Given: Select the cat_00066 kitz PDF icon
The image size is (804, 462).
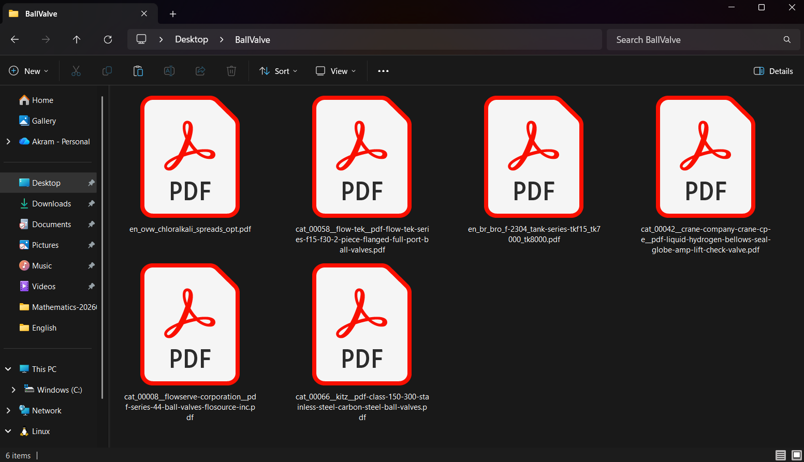Looking at the screenshot, I should (x=362, y=324).
